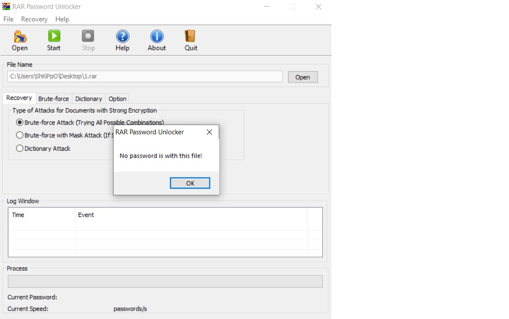
Task: Switch to the Option tab
Action: coord(117,99)
